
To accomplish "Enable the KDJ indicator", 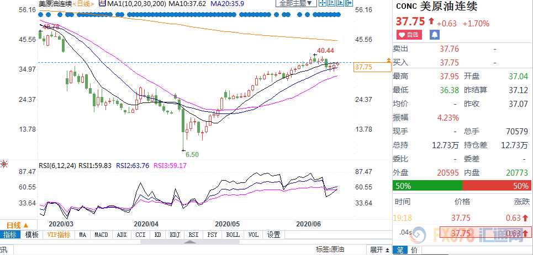I will [x=175, y=235].
